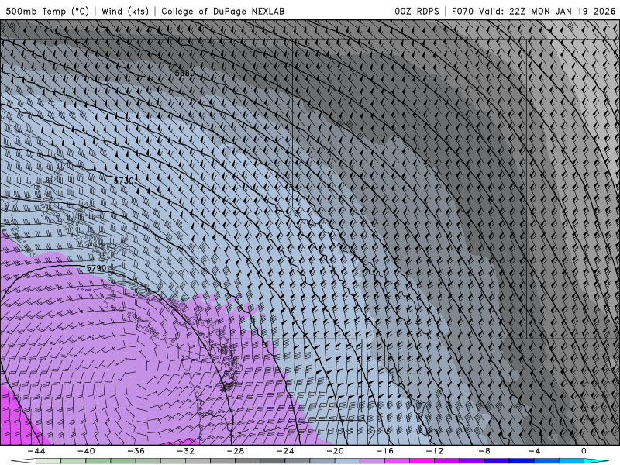620x465 pixels.
Task: Click the "00Z RDPS" model label
Action: tap(417, 11)
